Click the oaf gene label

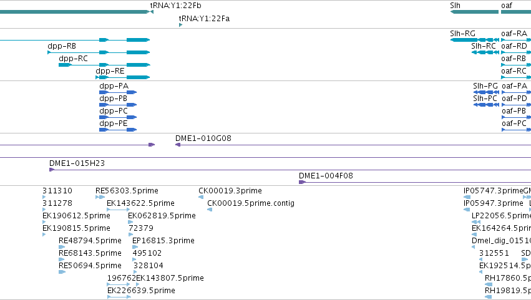tap(507, 6)
